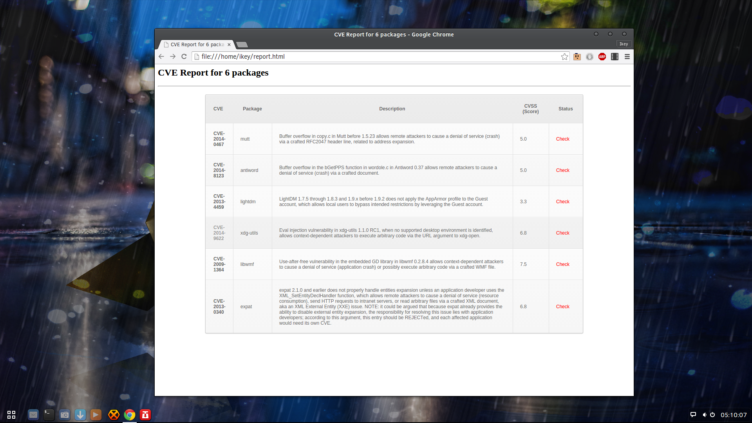This screenshot has width=752, height=423.
Task: Click the expat entities expansion description
Action: coord(392,307)
